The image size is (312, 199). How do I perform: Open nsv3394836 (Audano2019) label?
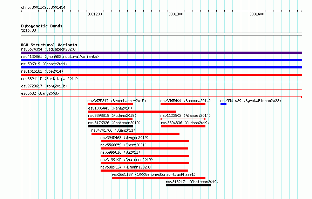185,123
